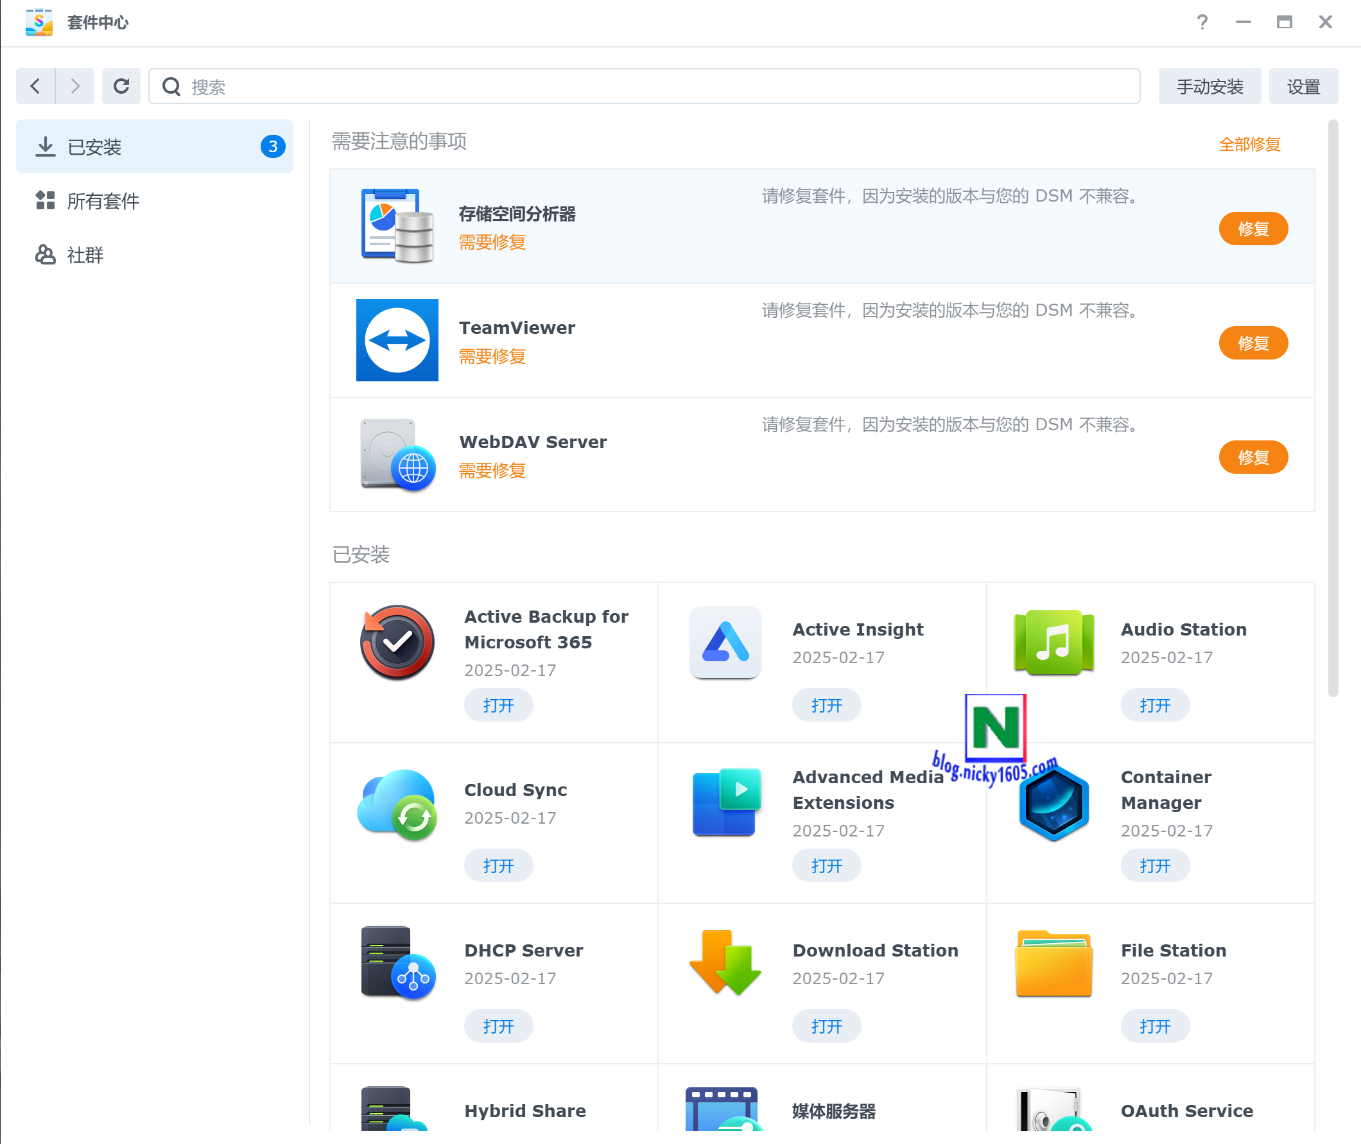Open the Audio Station package
This screenshot has height=1144, width=1361.
(1155, 705)
